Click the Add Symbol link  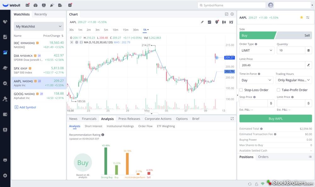(x=26, y=107)
